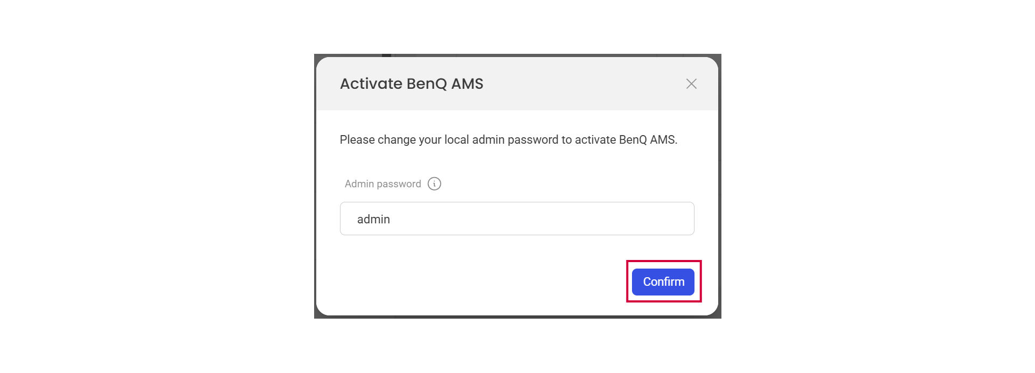Image resolution: width=1035 pixels, height=373 pixels.
Task: Click the "admin" text inside the field
Action: pos(373,220)
